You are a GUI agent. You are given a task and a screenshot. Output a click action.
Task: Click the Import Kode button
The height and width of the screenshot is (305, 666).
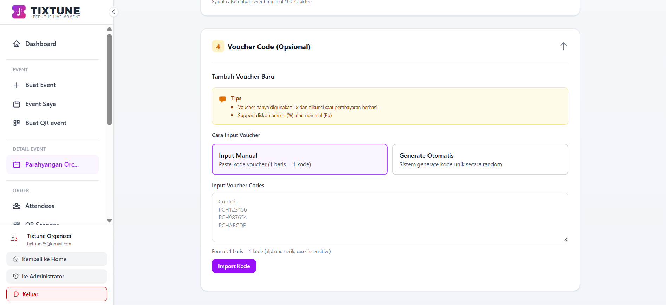tap(234, 266)
